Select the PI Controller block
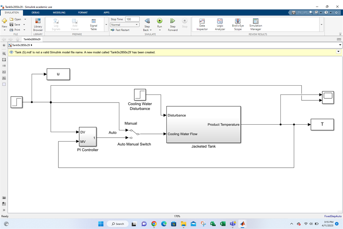 coord(88,137)
